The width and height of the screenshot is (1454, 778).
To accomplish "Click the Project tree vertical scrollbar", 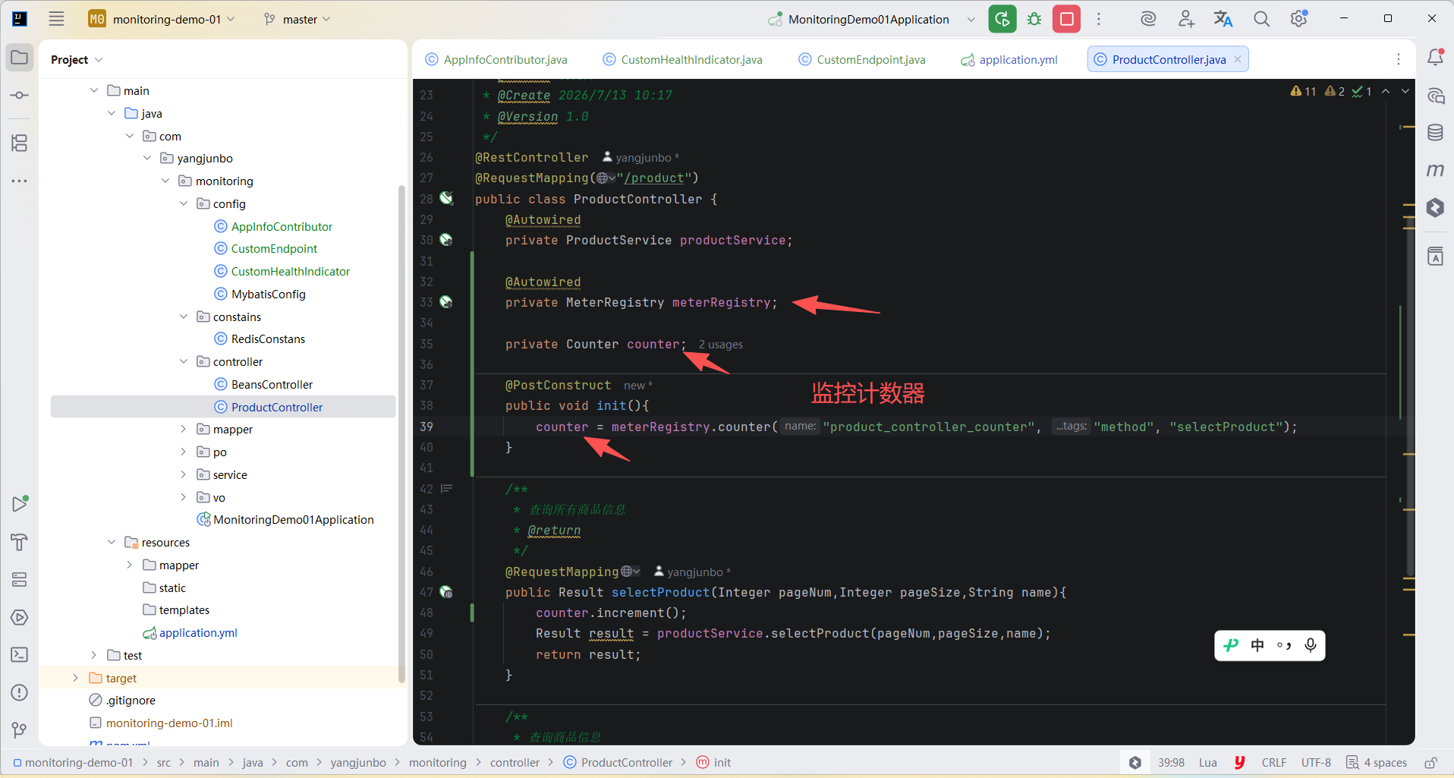I will (401, 433).
